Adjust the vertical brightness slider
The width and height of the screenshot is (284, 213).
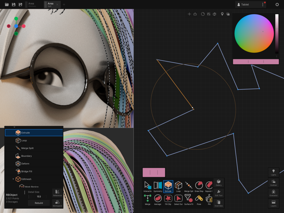point(277,34)
